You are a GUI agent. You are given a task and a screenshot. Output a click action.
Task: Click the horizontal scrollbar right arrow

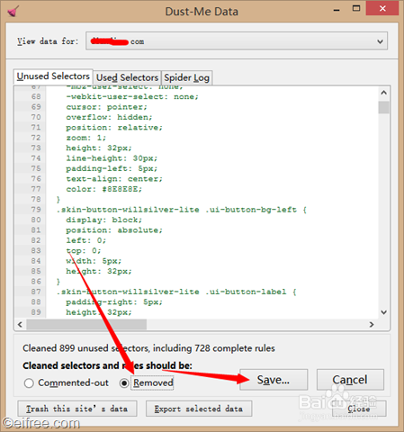pos(372,325)
